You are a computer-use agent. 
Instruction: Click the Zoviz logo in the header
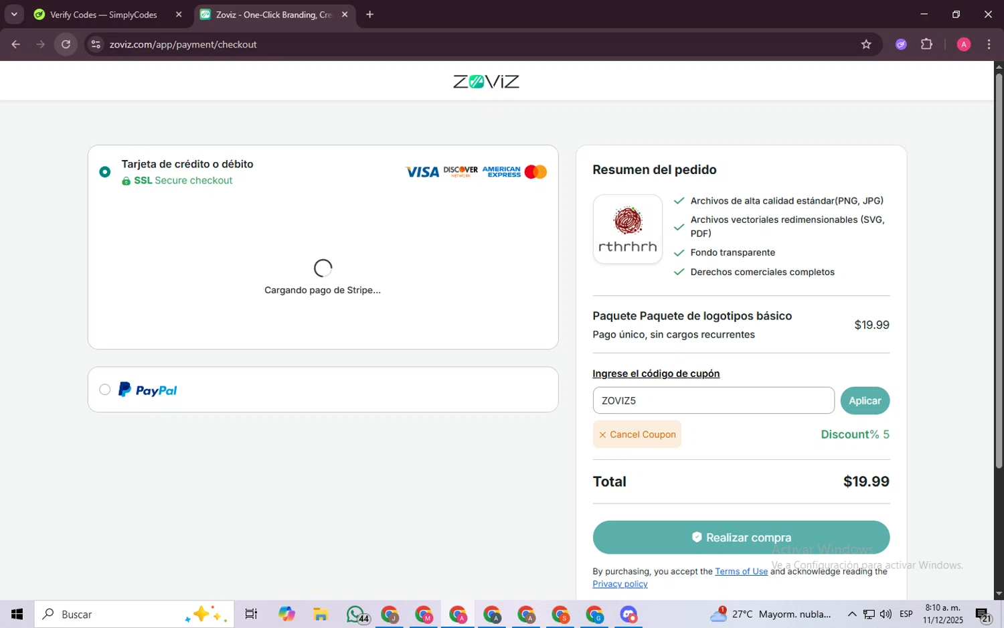(486, 82)
